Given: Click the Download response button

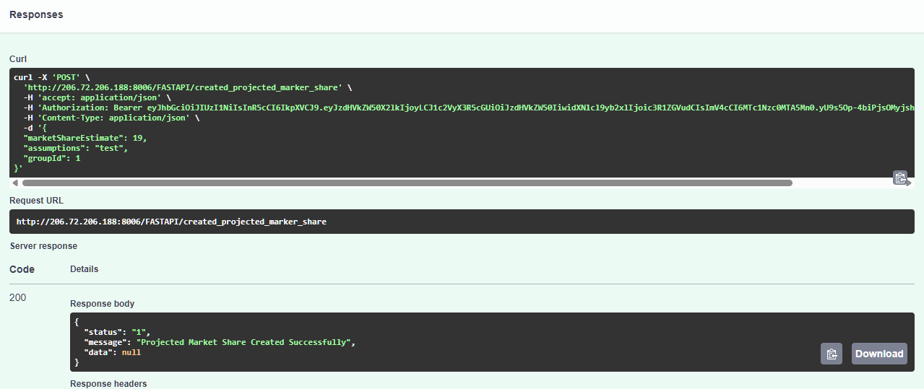Looking at the screenshot, I should (x=879, y=354).
